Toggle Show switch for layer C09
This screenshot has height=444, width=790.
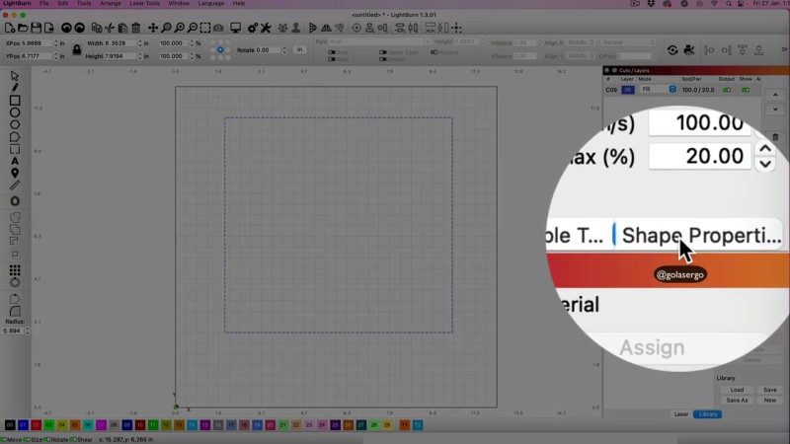point(747,90)
